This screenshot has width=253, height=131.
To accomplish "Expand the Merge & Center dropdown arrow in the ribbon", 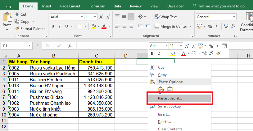I will [x=190, y=27].
